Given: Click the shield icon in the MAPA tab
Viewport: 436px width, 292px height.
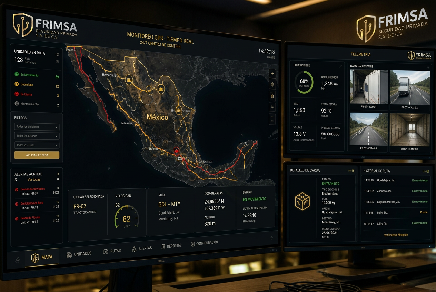Looking at the screenshot, I should [35, 258].
